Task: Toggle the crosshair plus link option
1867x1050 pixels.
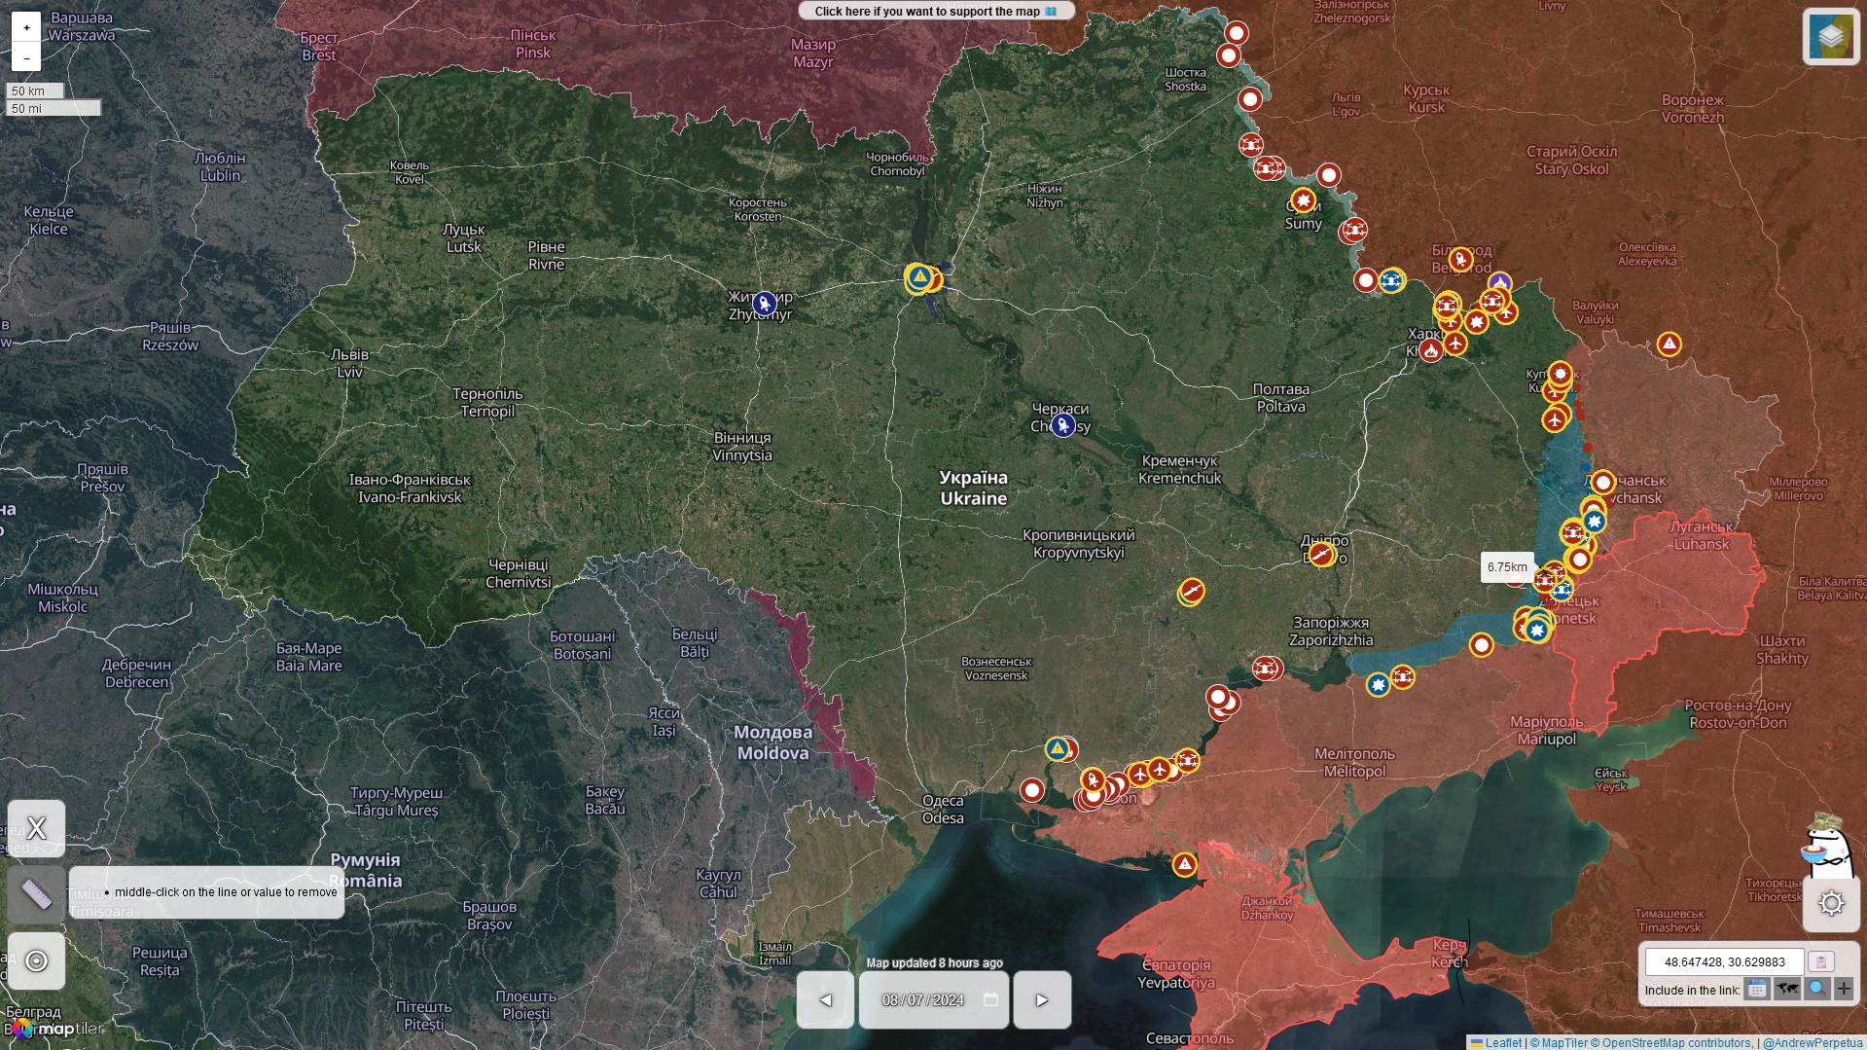Action: click(x=1844, y=990)
